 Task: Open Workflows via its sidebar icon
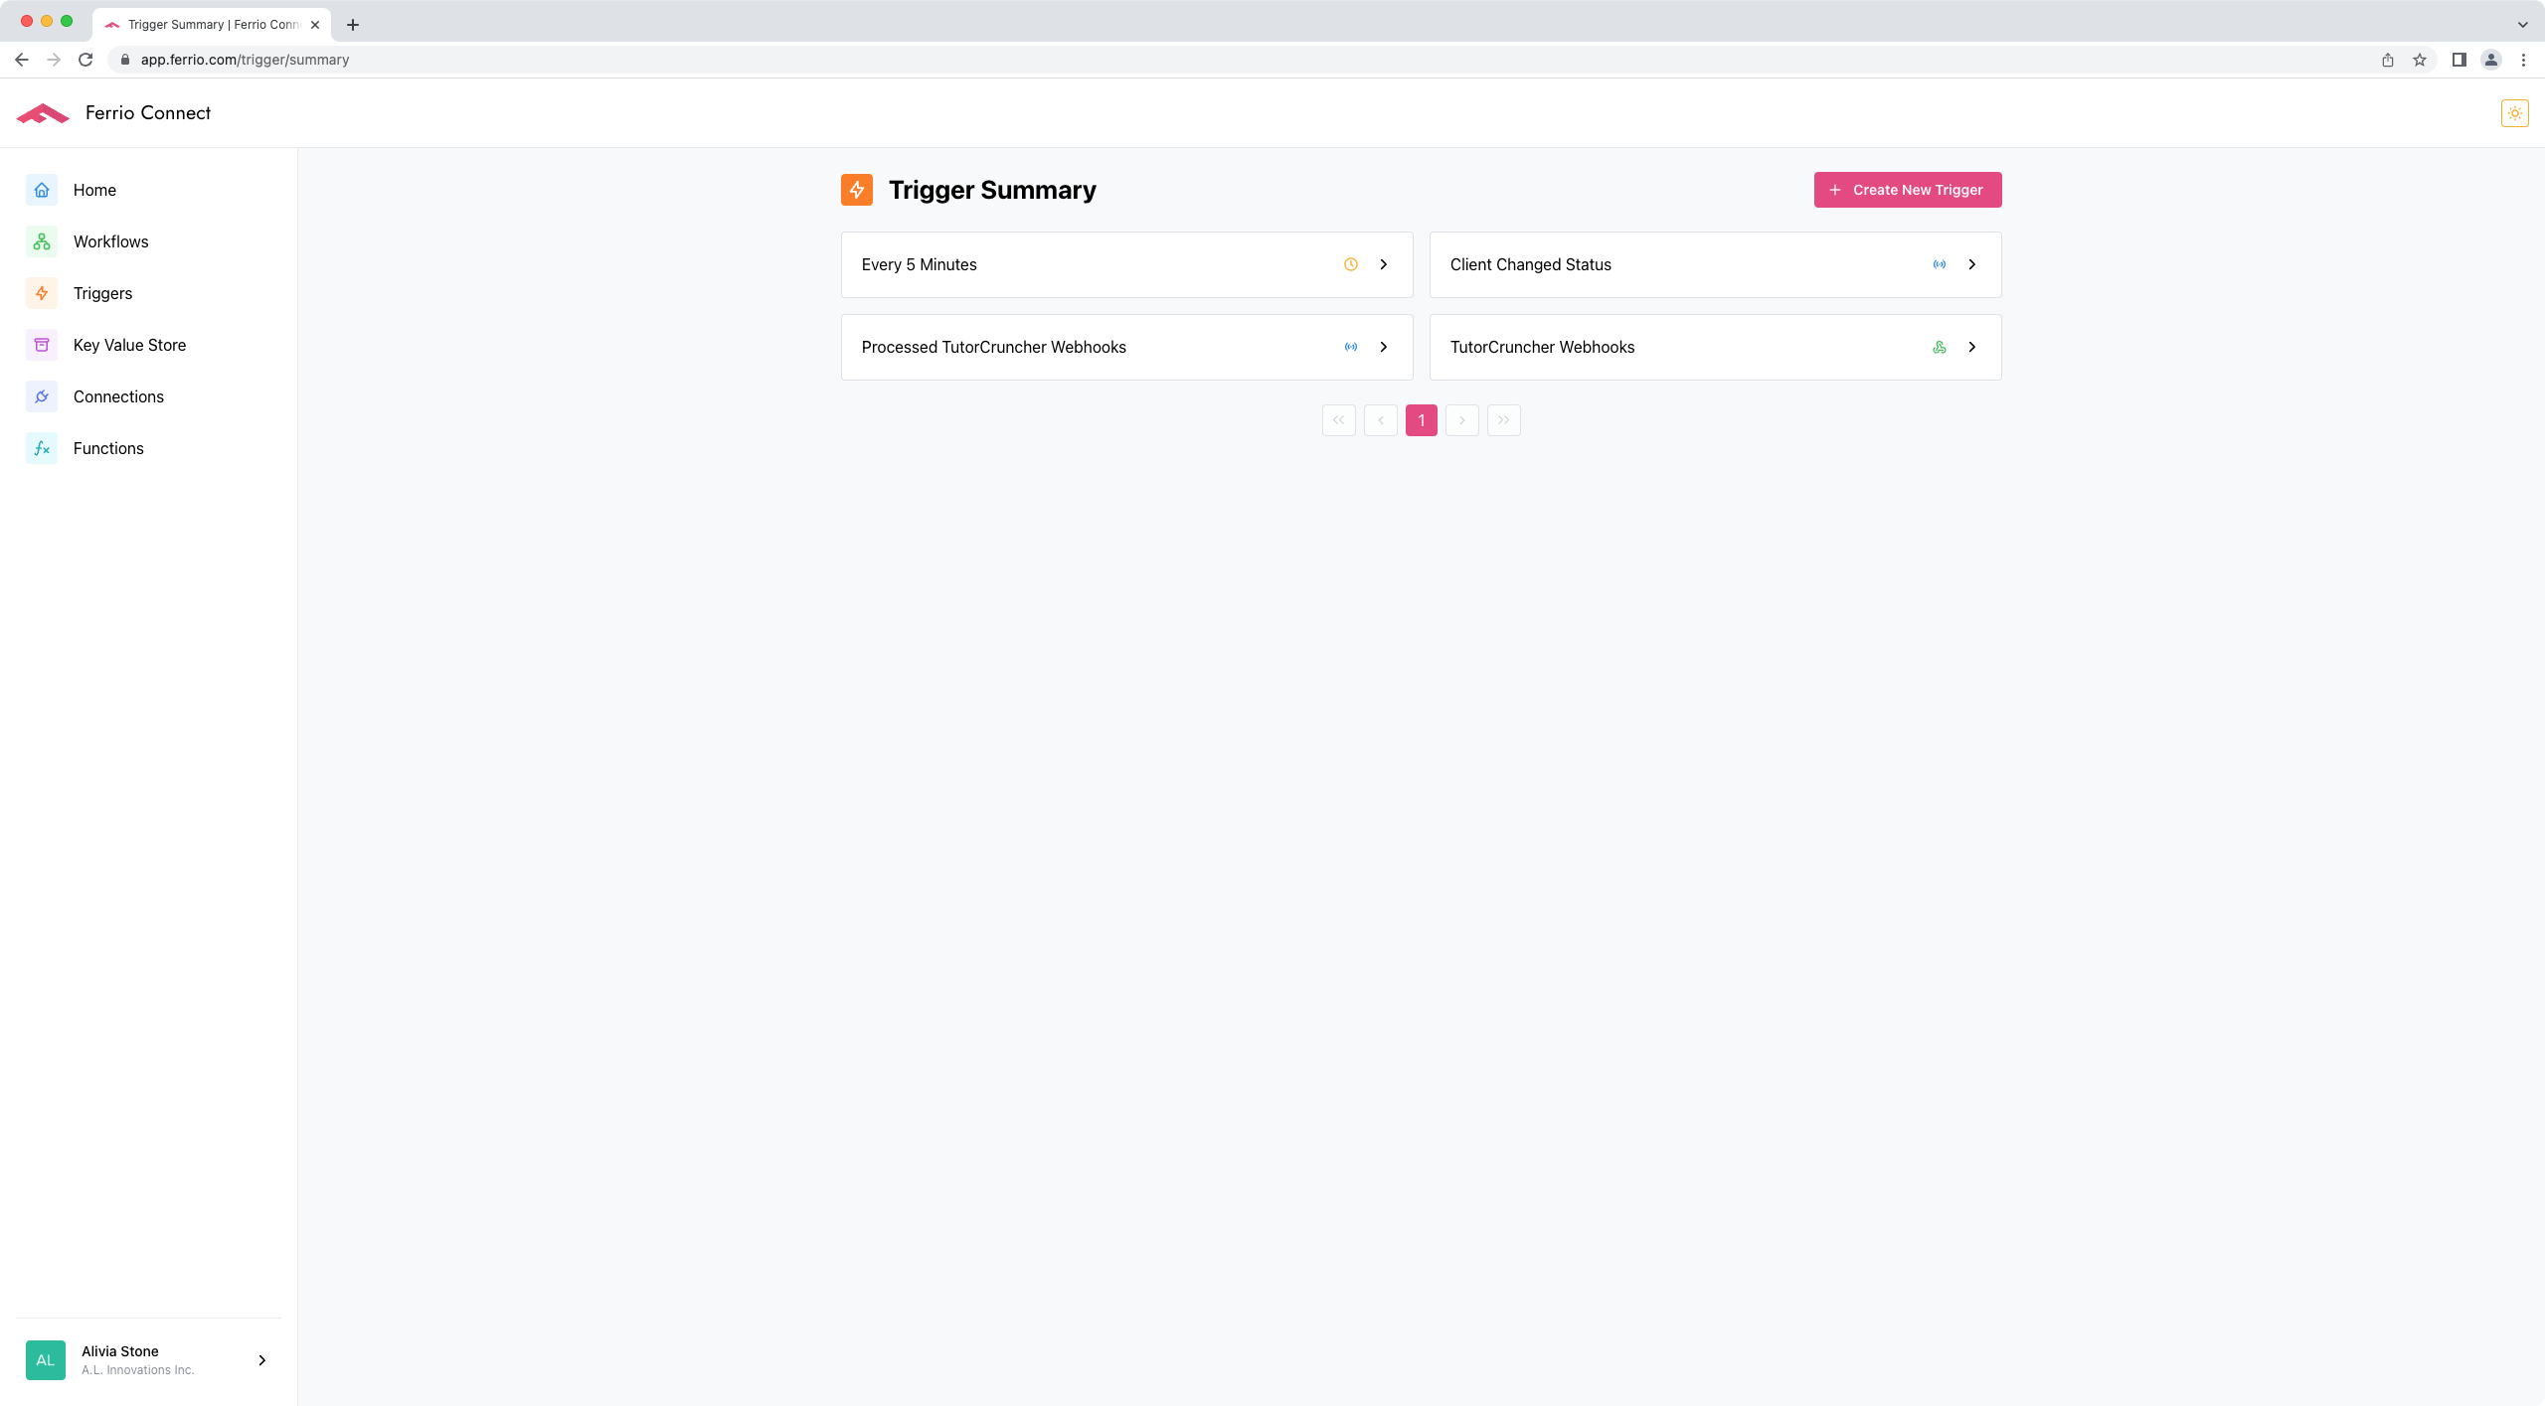42,241
